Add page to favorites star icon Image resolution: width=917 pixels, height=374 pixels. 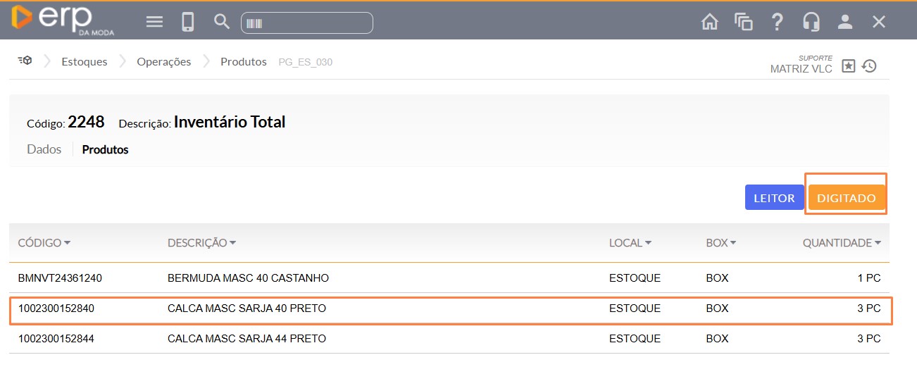click(849, 66)
